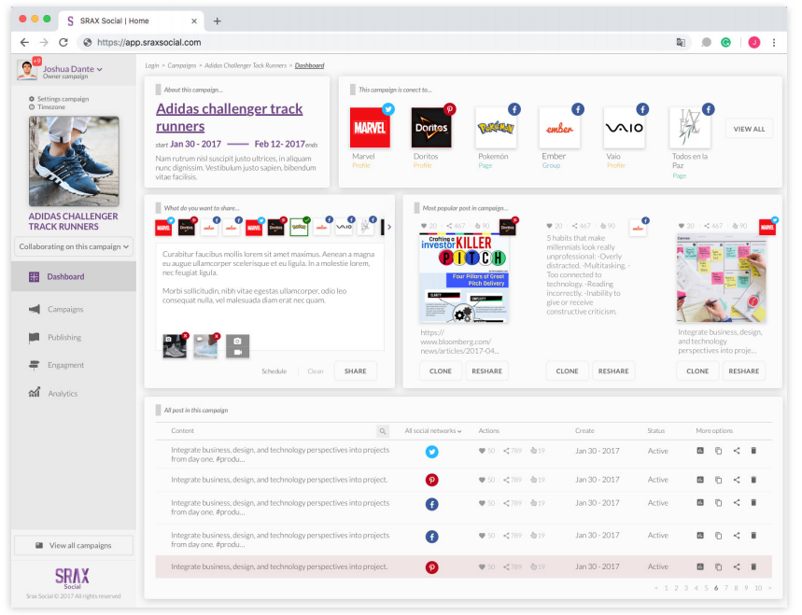The width and height of the screenshot is (802, 615).
Task: Open Publishing in the sidebar
Action: point(55,338)
